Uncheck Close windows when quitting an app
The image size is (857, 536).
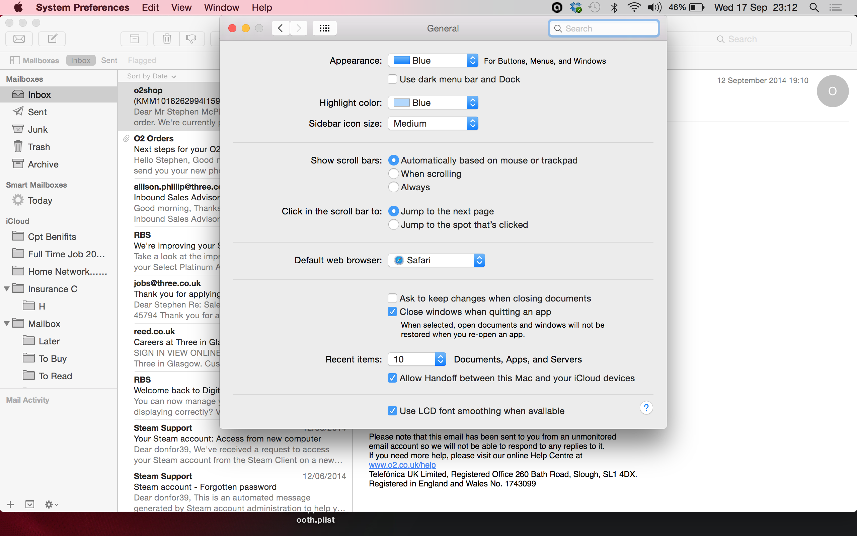coord(392,312)
